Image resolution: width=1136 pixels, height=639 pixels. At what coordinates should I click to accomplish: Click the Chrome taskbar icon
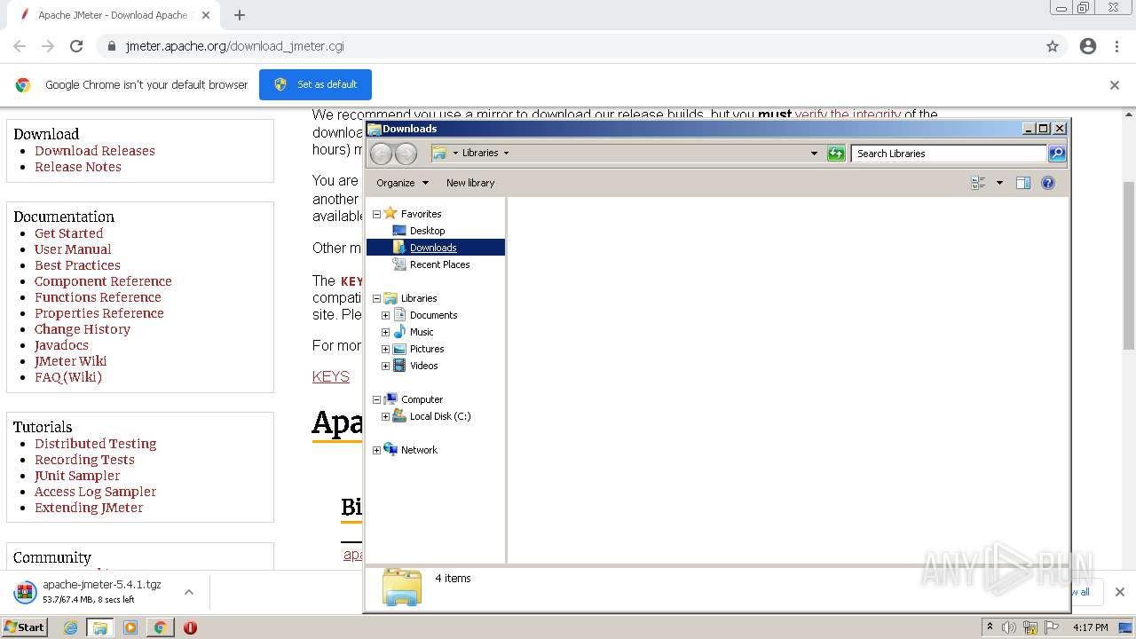tap(160, 627)
